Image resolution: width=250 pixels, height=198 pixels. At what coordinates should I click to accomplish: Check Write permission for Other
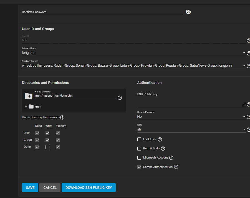click(47, 147)
